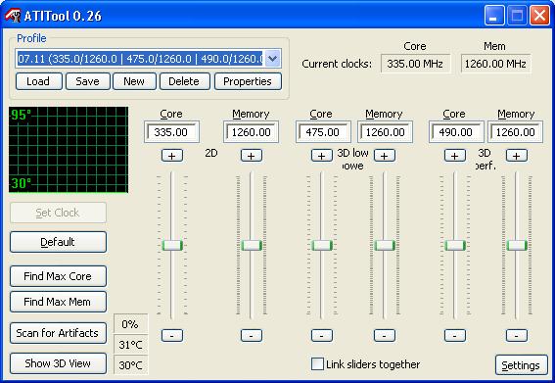Click plus button under 3D perf Memory
Screen dimensions: 555x383
[517, 156]
